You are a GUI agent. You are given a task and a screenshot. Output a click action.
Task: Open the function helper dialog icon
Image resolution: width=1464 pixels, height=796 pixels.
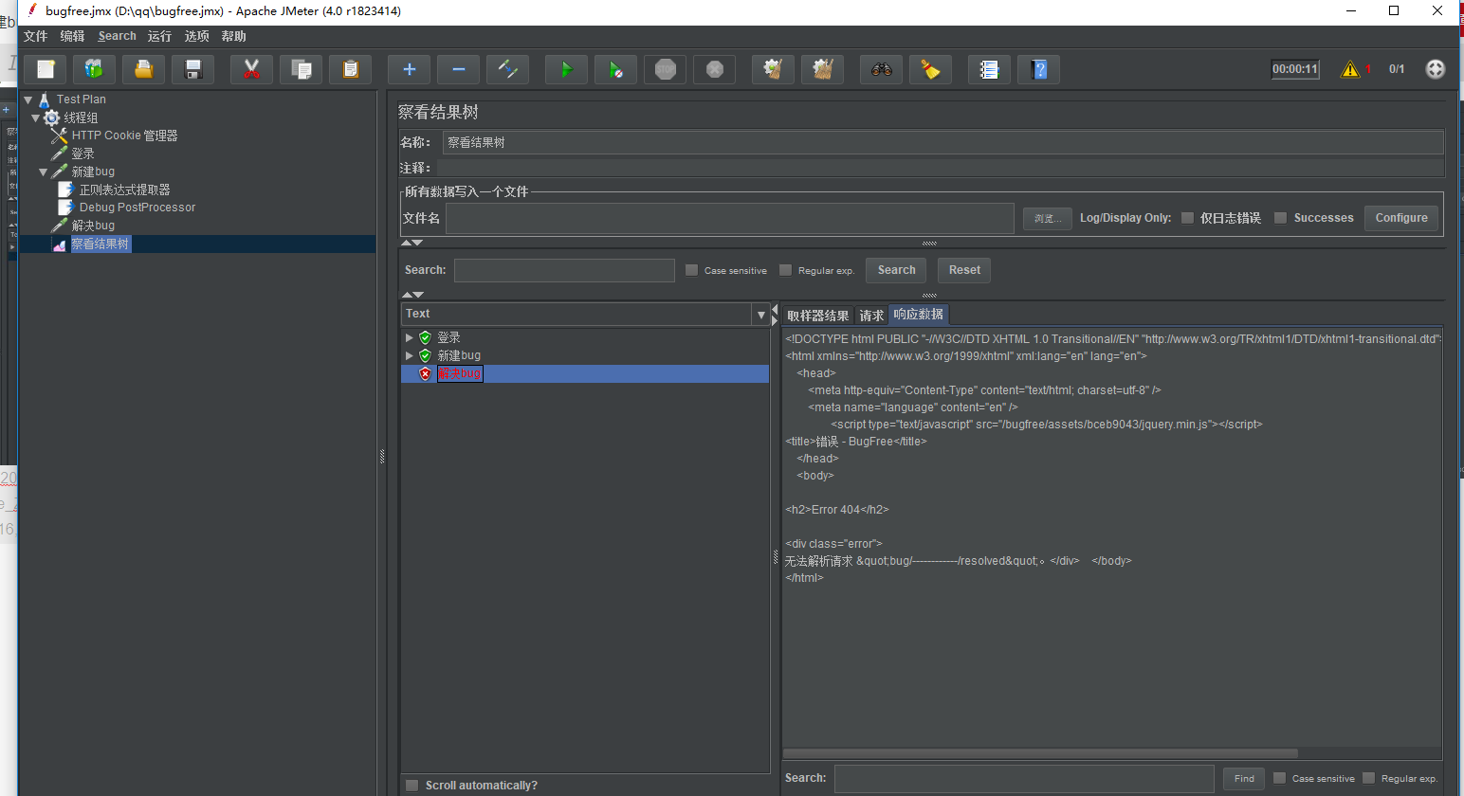(x=989, y=69)
